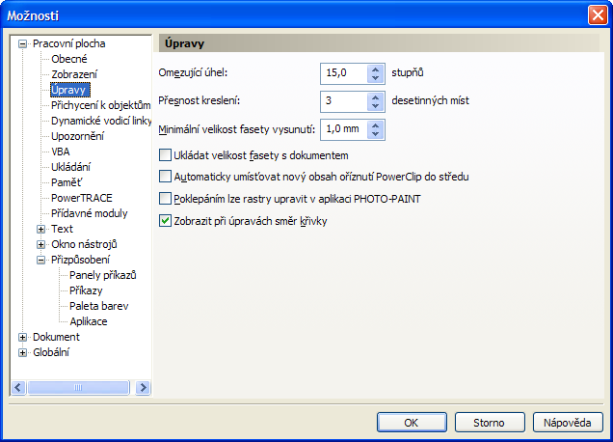Open Přichycení k objektům settings
This screenshot has height=442, width=613.
coord(100,105)
